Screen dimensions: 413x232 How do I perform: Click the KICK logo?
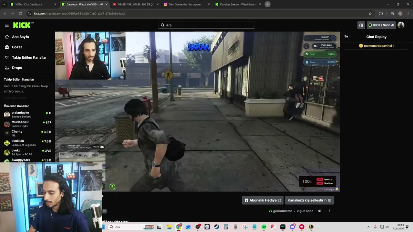click(x=24, y=25)
